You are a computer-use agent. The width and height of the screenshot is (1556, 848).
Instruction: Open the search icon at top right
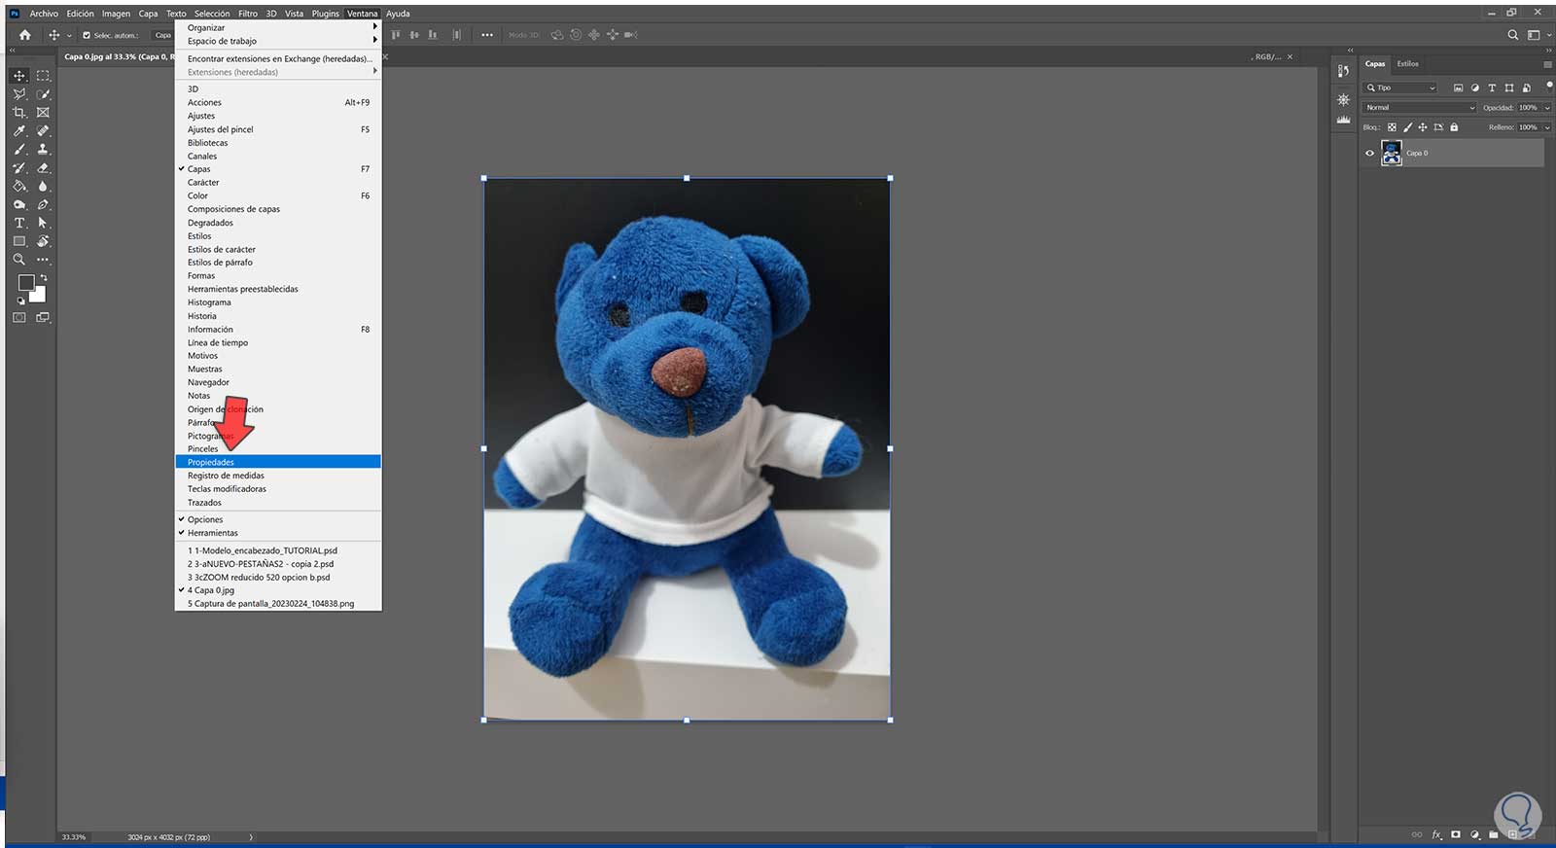pyautogui.click(x=1512, y=35)
